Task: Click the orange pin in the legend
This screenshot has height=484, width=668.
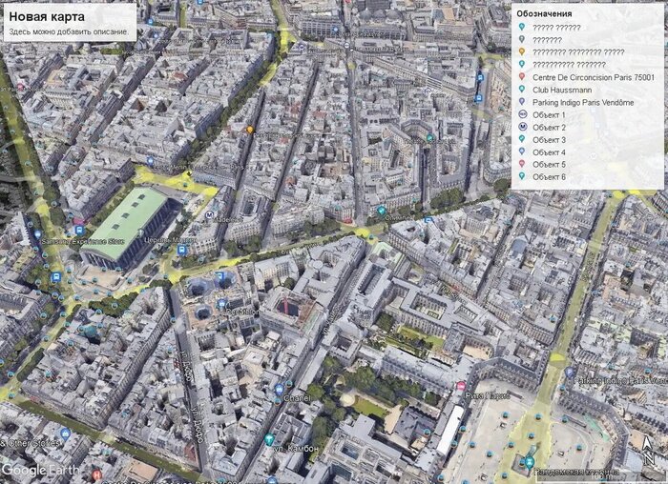Action: click(522, 51)
